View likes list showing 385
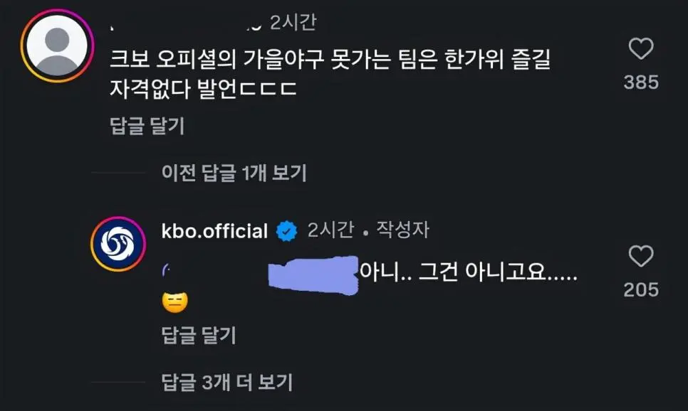Image resolution: width=688 pixels, height=411 pixels. click(641, 82)
